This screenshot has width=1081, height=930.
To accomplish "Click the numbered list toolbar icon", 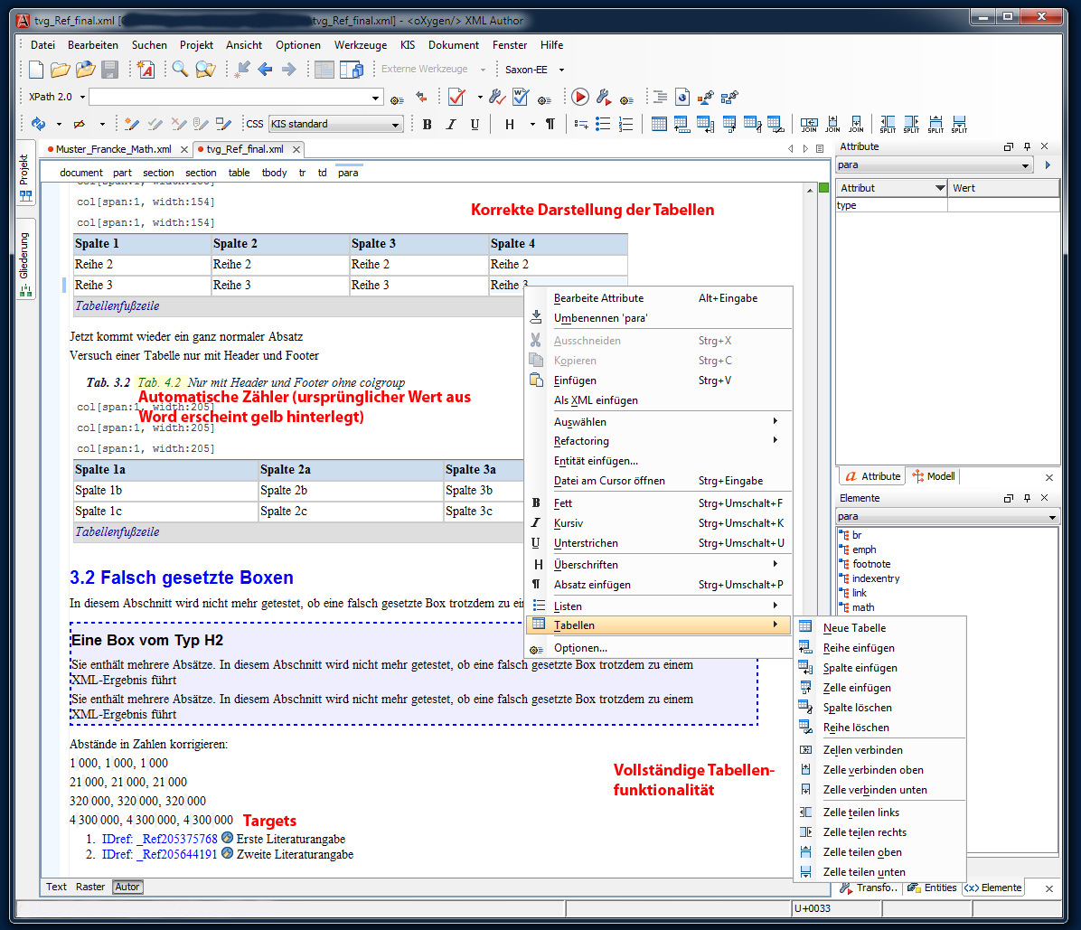I will point(625,124).
